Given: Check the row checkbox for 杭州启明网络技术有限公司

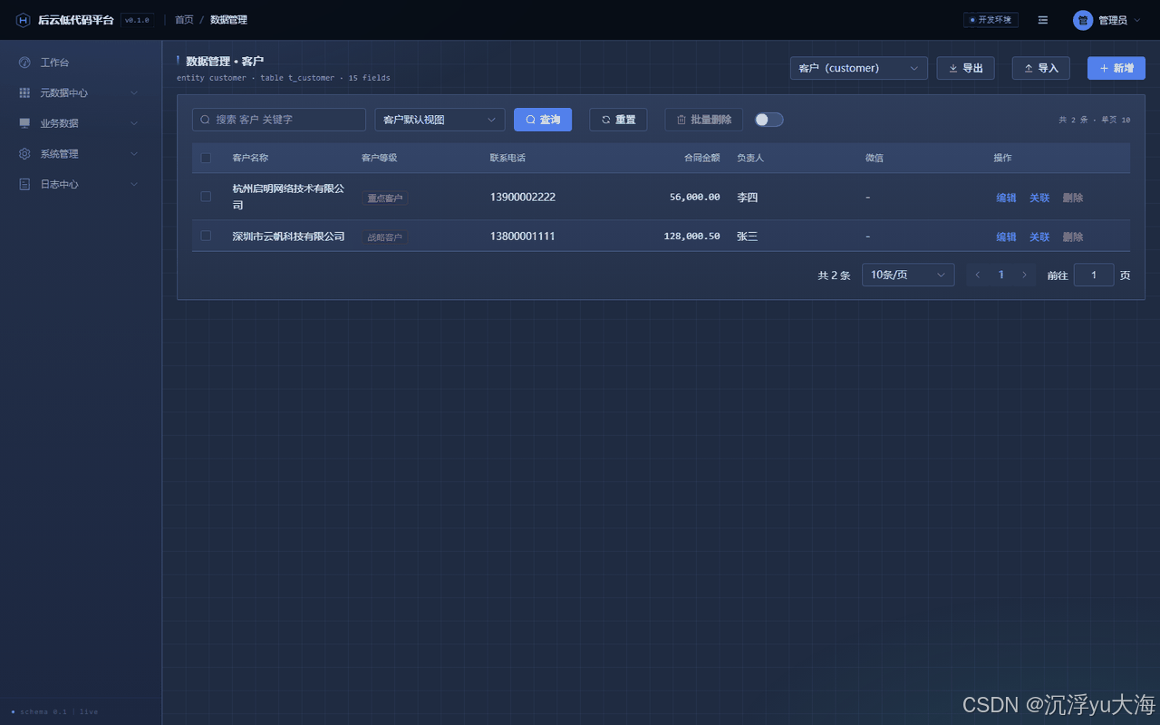Looking at the screenshot, I should point(206,197).
